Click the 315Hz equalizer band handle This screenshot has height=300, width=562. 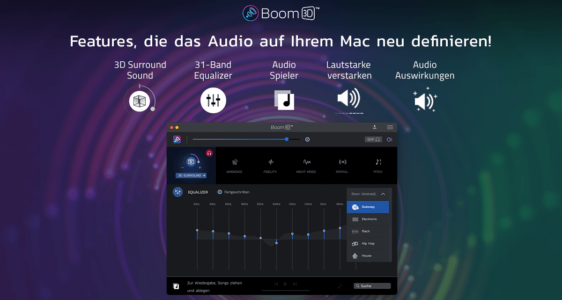[261, 238]
